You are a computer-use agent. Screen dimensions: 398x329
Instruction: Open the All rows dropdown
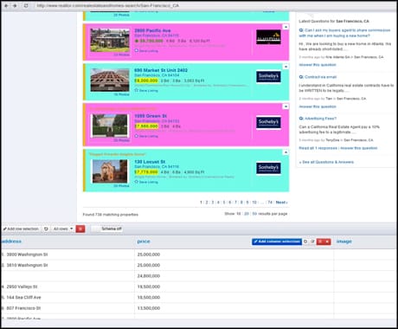tap(63, 229)
